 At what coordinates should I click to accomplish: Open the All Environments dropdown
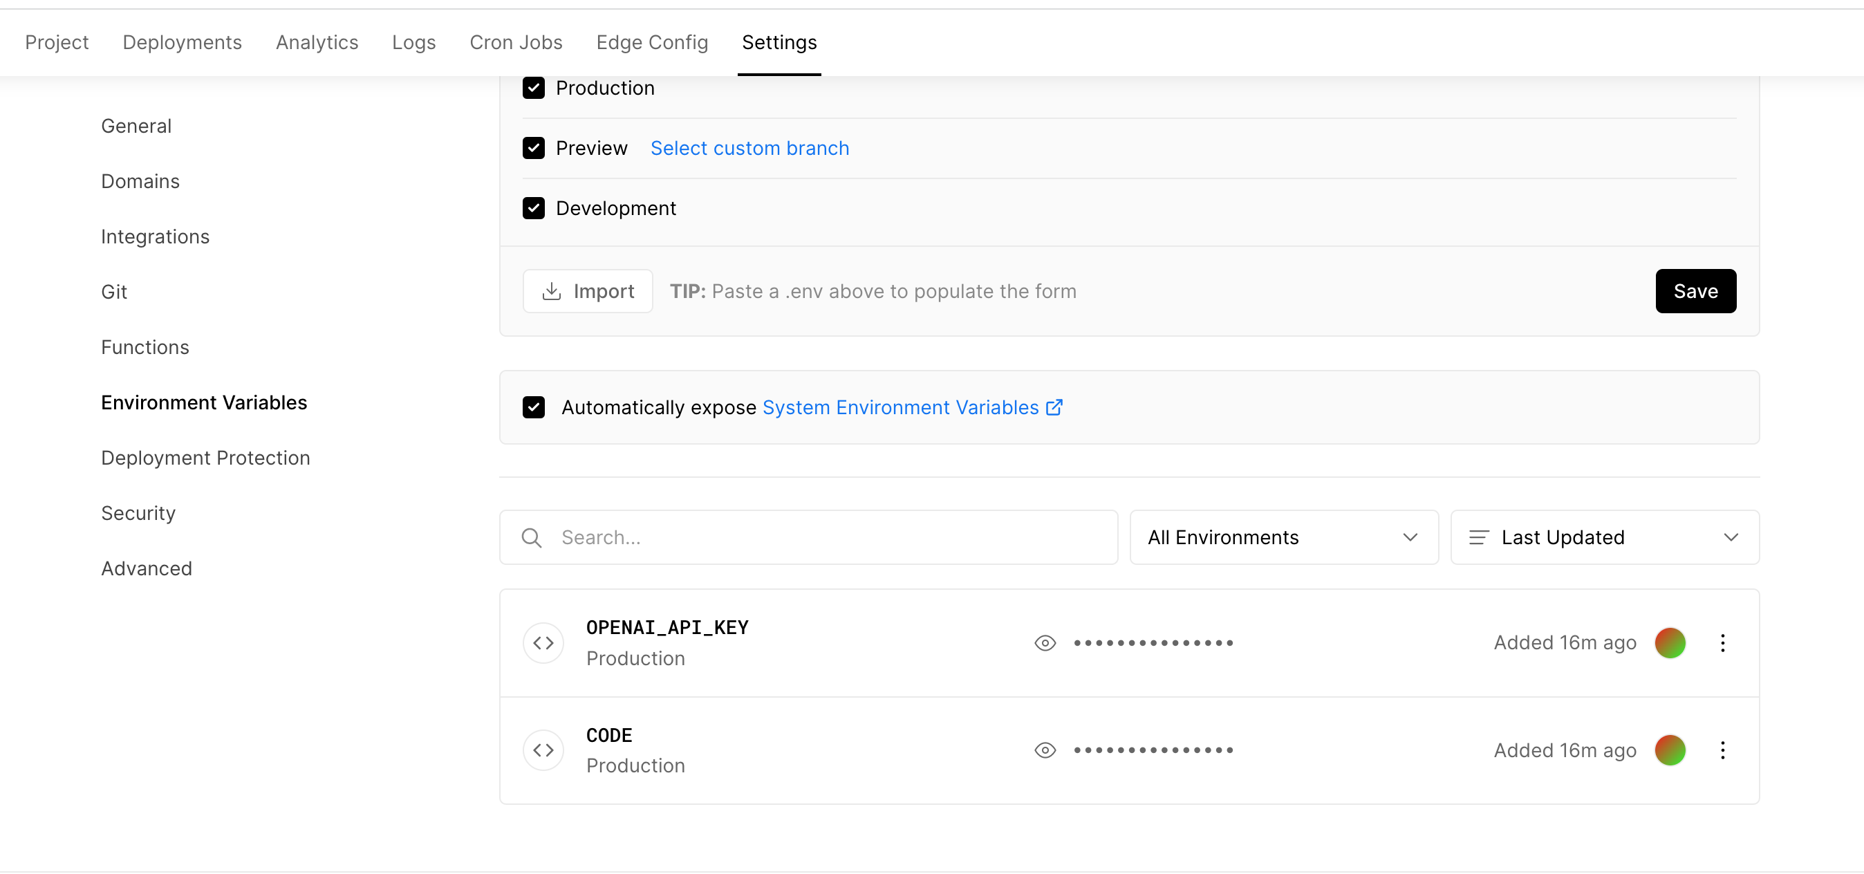click(x=1283, y=537)
